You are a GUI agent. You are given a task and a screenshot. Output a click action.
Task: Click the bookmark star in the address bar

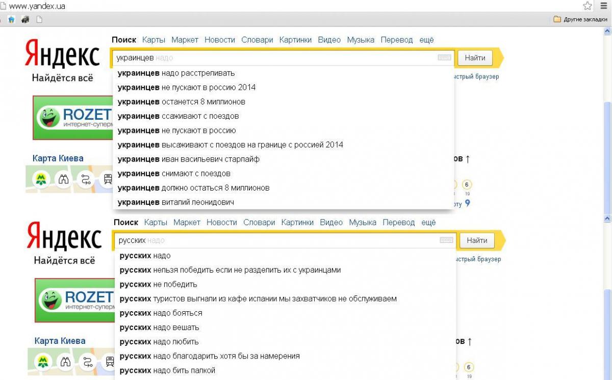click(x=588, y=6)
